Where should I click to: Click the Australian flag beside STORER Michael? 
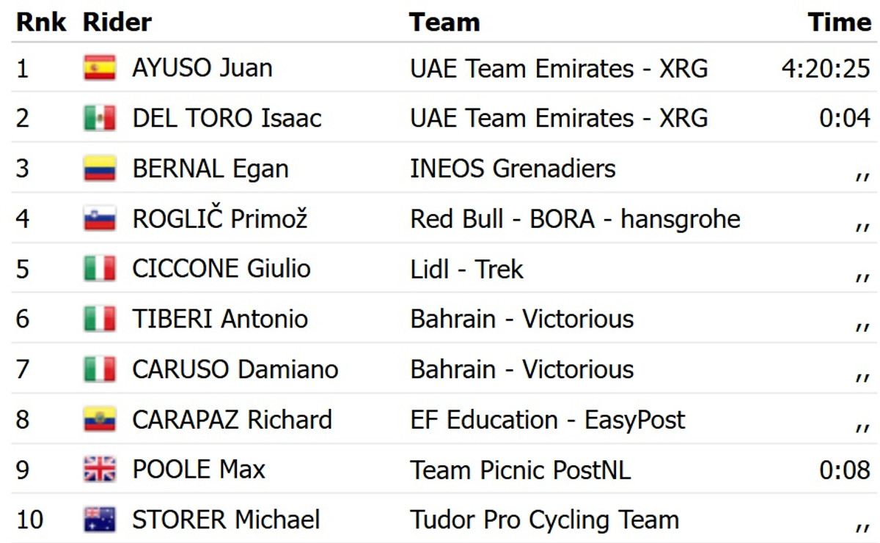tap(100, 520)
